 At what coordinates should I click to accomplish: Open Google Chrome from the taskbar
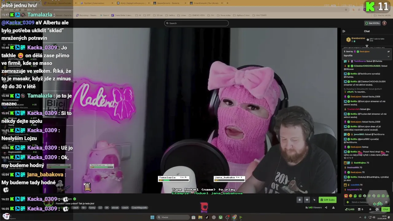tap(234, 217)
